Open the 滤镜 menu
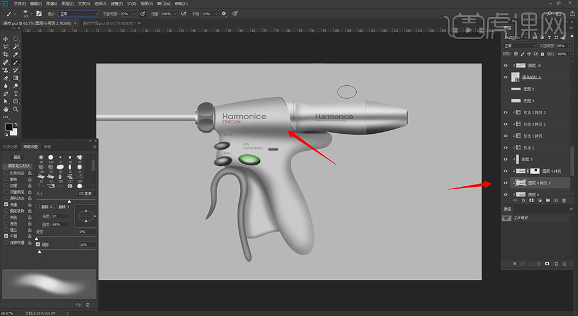The height and width of the screenshot is (316, 578). 117,4
